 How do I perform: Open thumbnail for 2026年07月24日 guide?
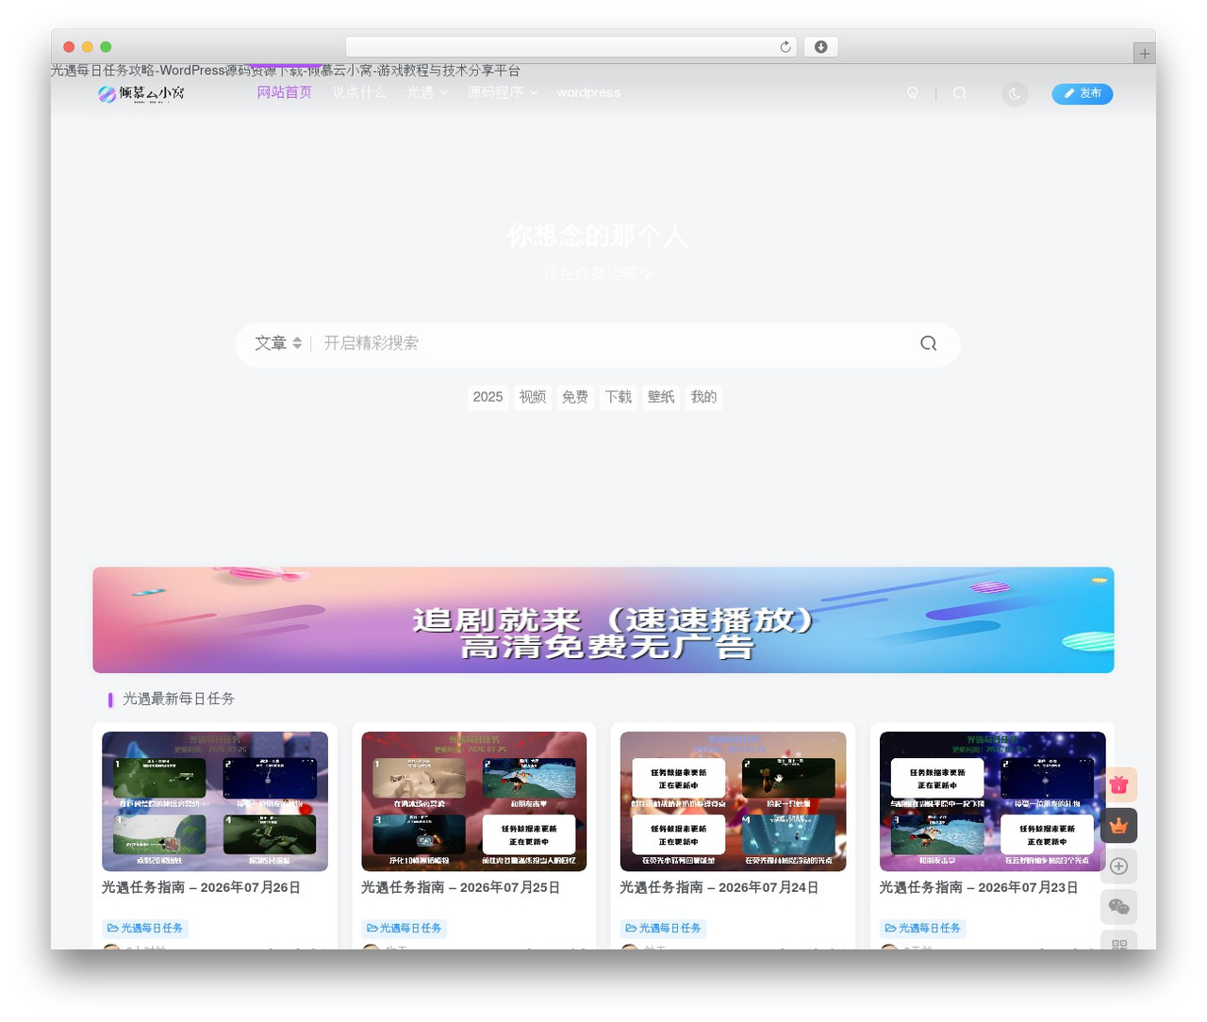pyautogui.click(x=733, y=801)
